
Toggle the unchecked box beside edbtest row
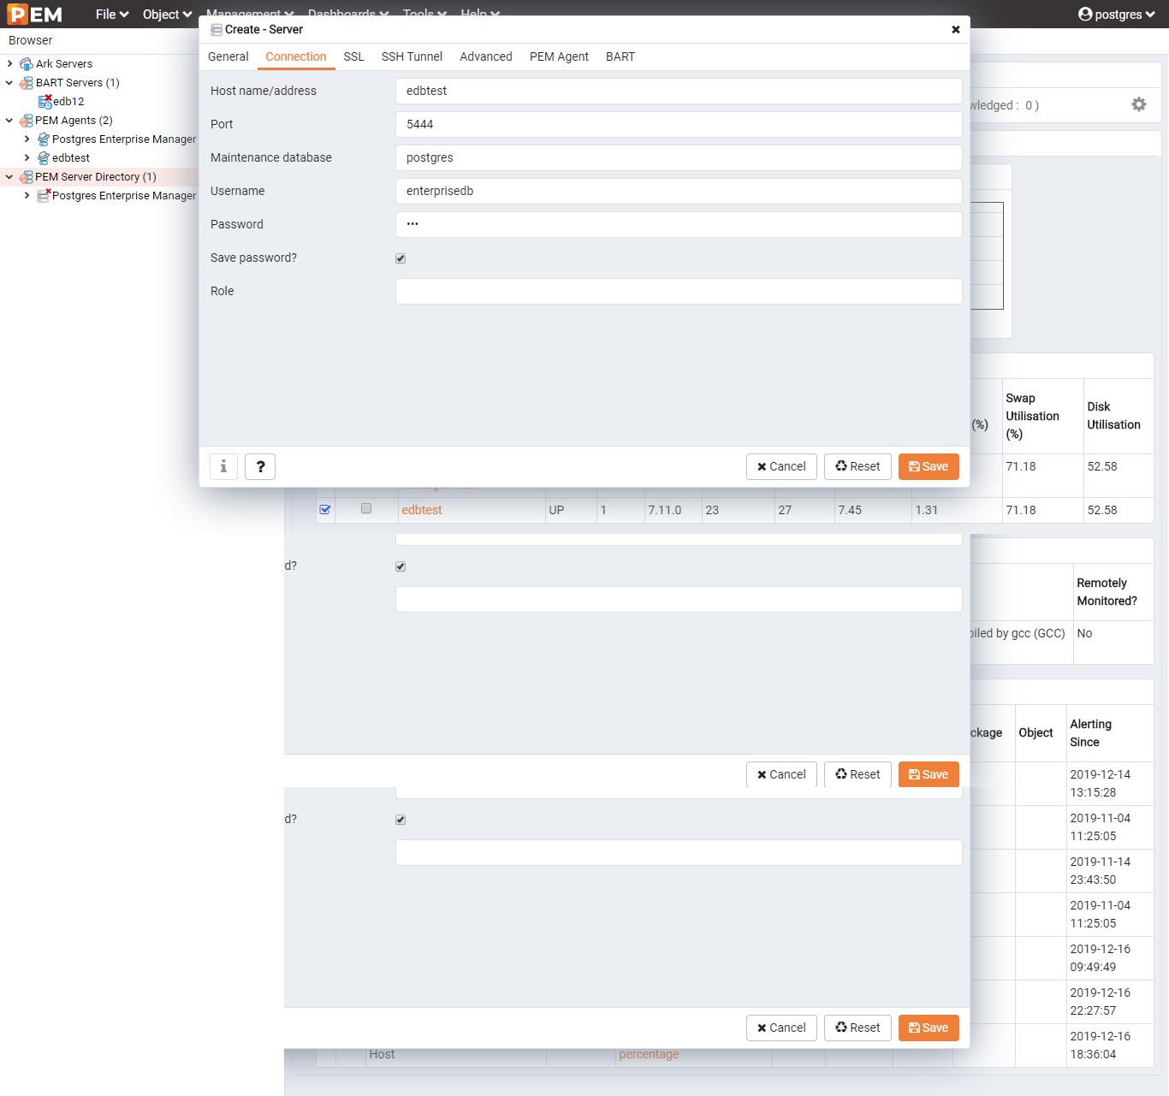[366, 508]
